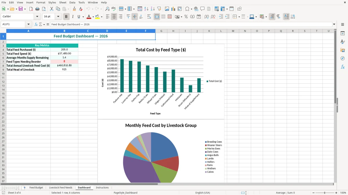The width and height of the screenshot is (348, 195).
Task: Click the Save document icon
Action: coord(21,9)
